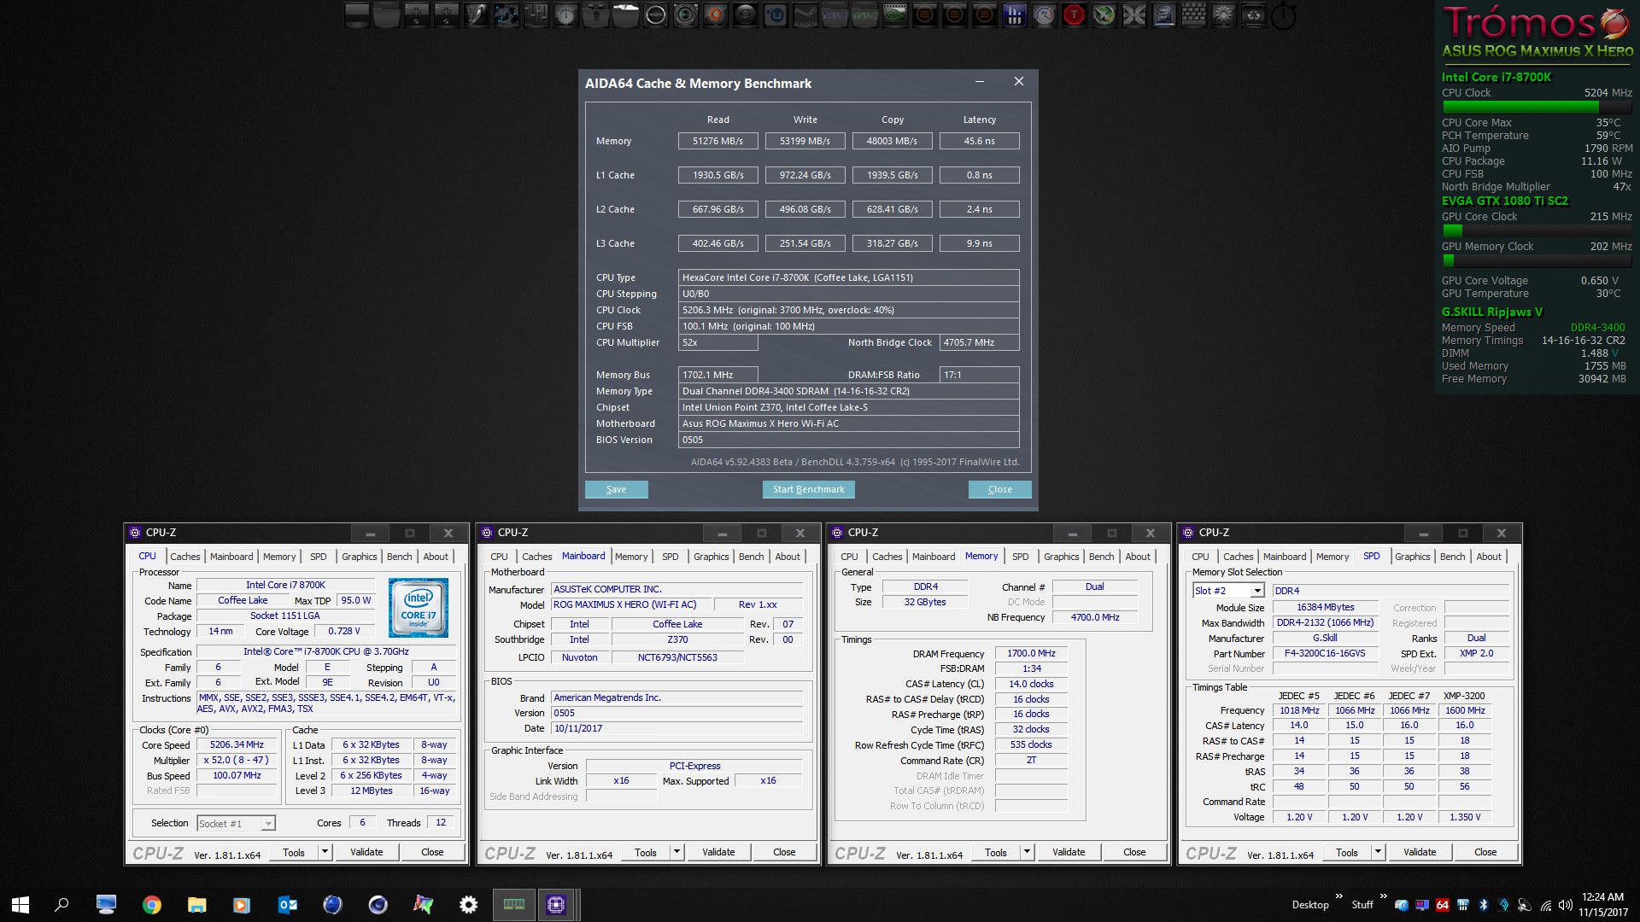Switch to CPU tab in Memory window
This screenshot has width=1640, height=922.
point(849,557)
